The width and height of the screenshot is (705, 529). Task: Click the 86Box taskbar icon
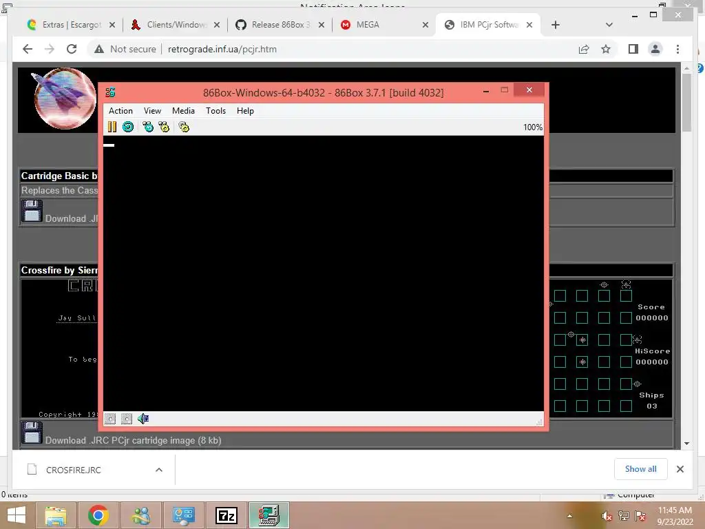[269, 515]
